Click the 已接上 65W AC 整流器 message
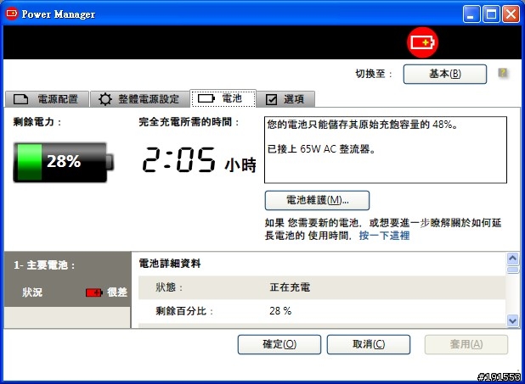Image resolution: width=525 pixels, height=384 pixels. tap(321, 148)
